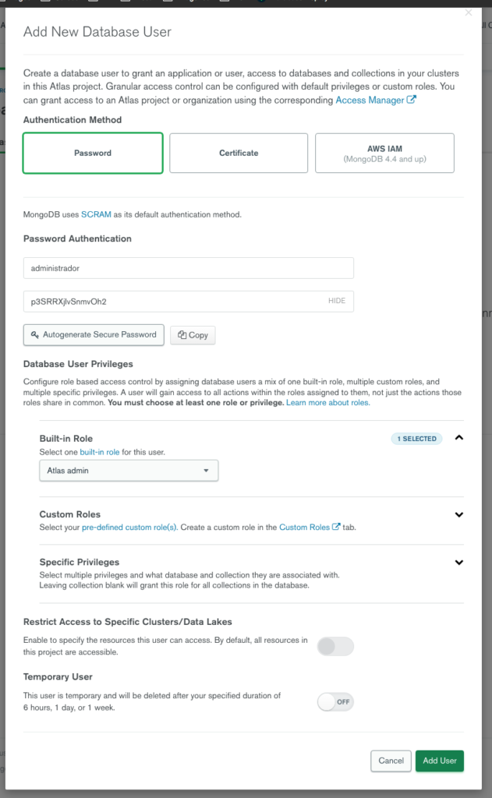Choose the AWS IAM authentication method
The width and height of the screenshot is (492, 798).
(x=384, y=153)
